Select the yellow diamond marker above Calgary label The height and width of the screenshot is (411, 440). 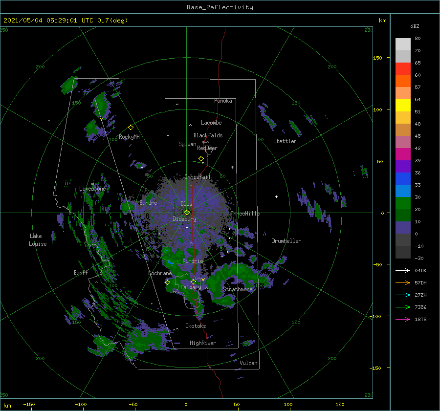193,281
